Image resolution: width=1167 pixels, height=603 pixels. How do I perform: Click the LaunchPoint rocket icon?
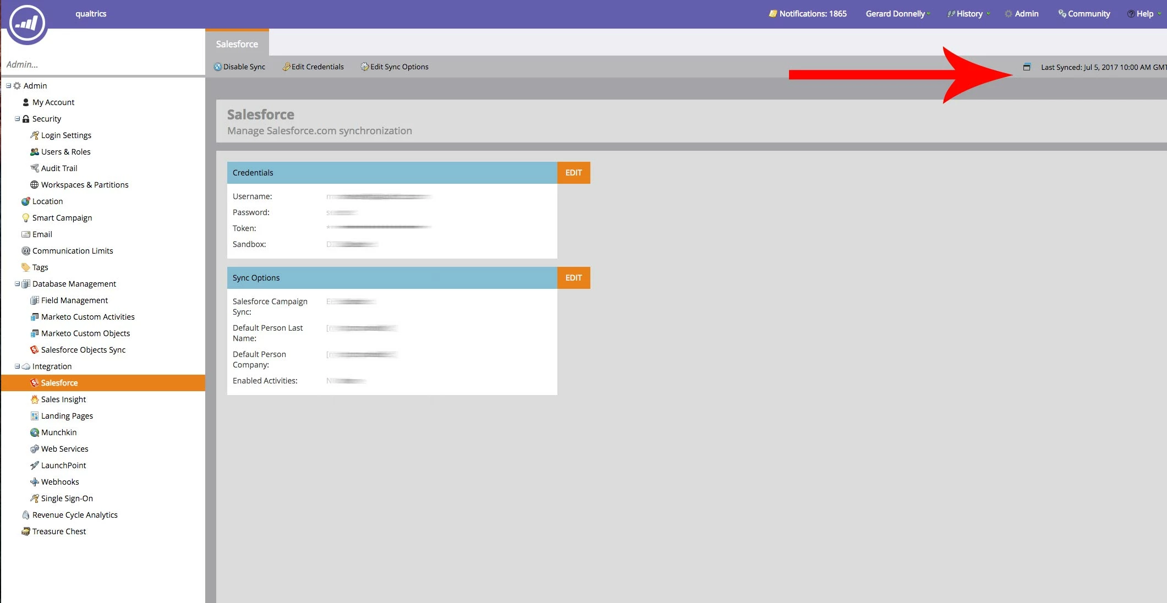tap(34, 465)
